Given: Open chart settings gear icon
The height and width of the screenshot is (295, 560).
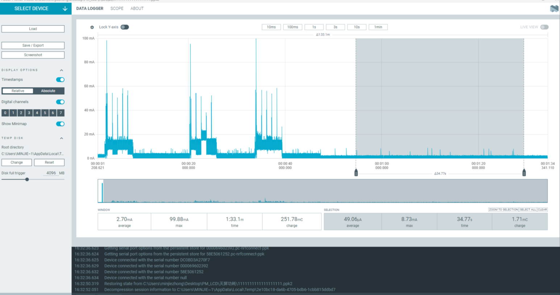Looking at the screenshot, I should (92, 27).
